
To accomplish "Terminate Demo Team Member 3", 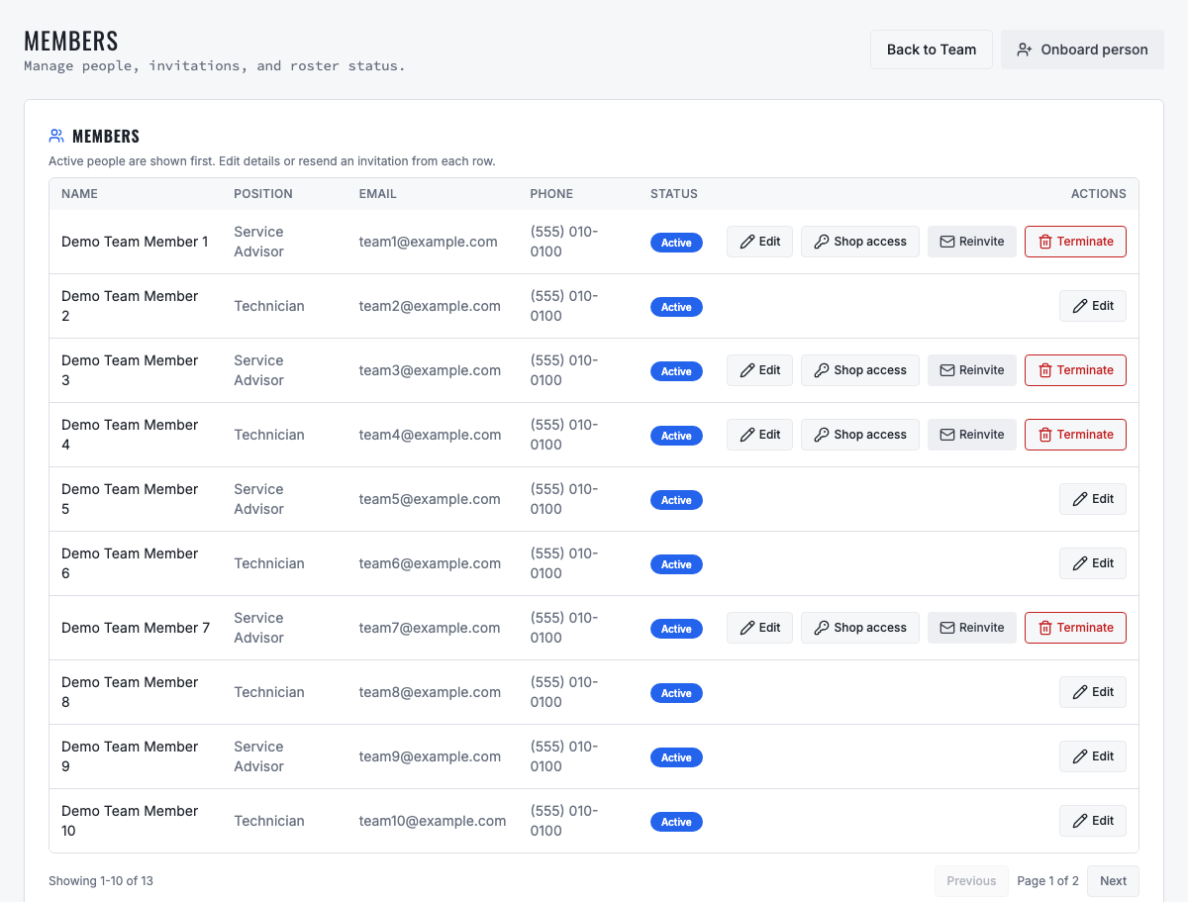I will 1075,370.
